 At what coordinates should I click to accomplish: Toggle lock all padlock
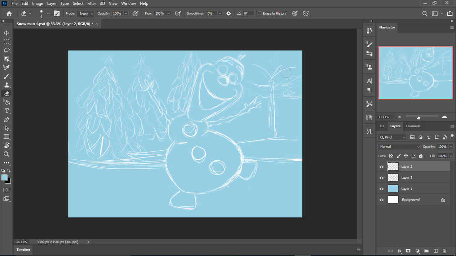pos(421,156)
